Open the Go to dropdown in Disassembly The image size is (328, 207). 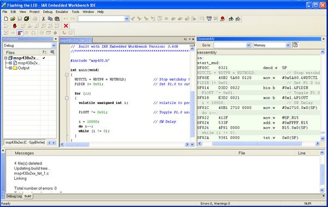(x=249, y=45)
